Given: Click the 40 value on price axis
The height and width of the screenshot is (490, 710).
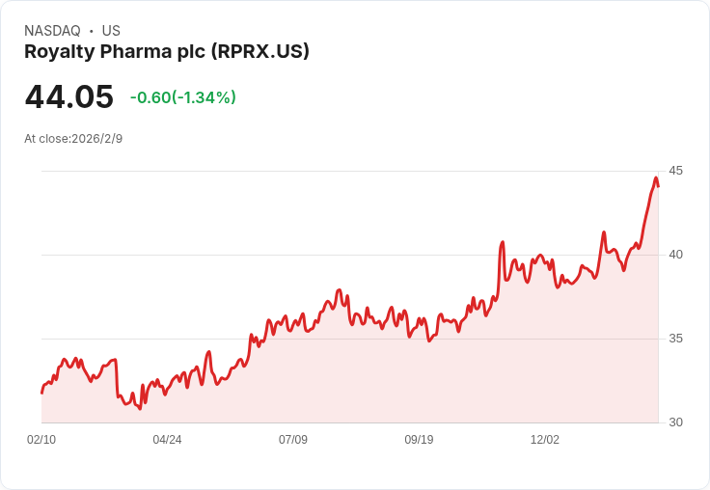Looking at the screenshot, I should click(675, 255).
